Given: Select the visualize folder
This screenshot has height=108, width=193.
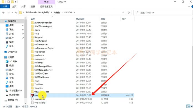Looking at the screenshot, I should (x=39, y=88).
